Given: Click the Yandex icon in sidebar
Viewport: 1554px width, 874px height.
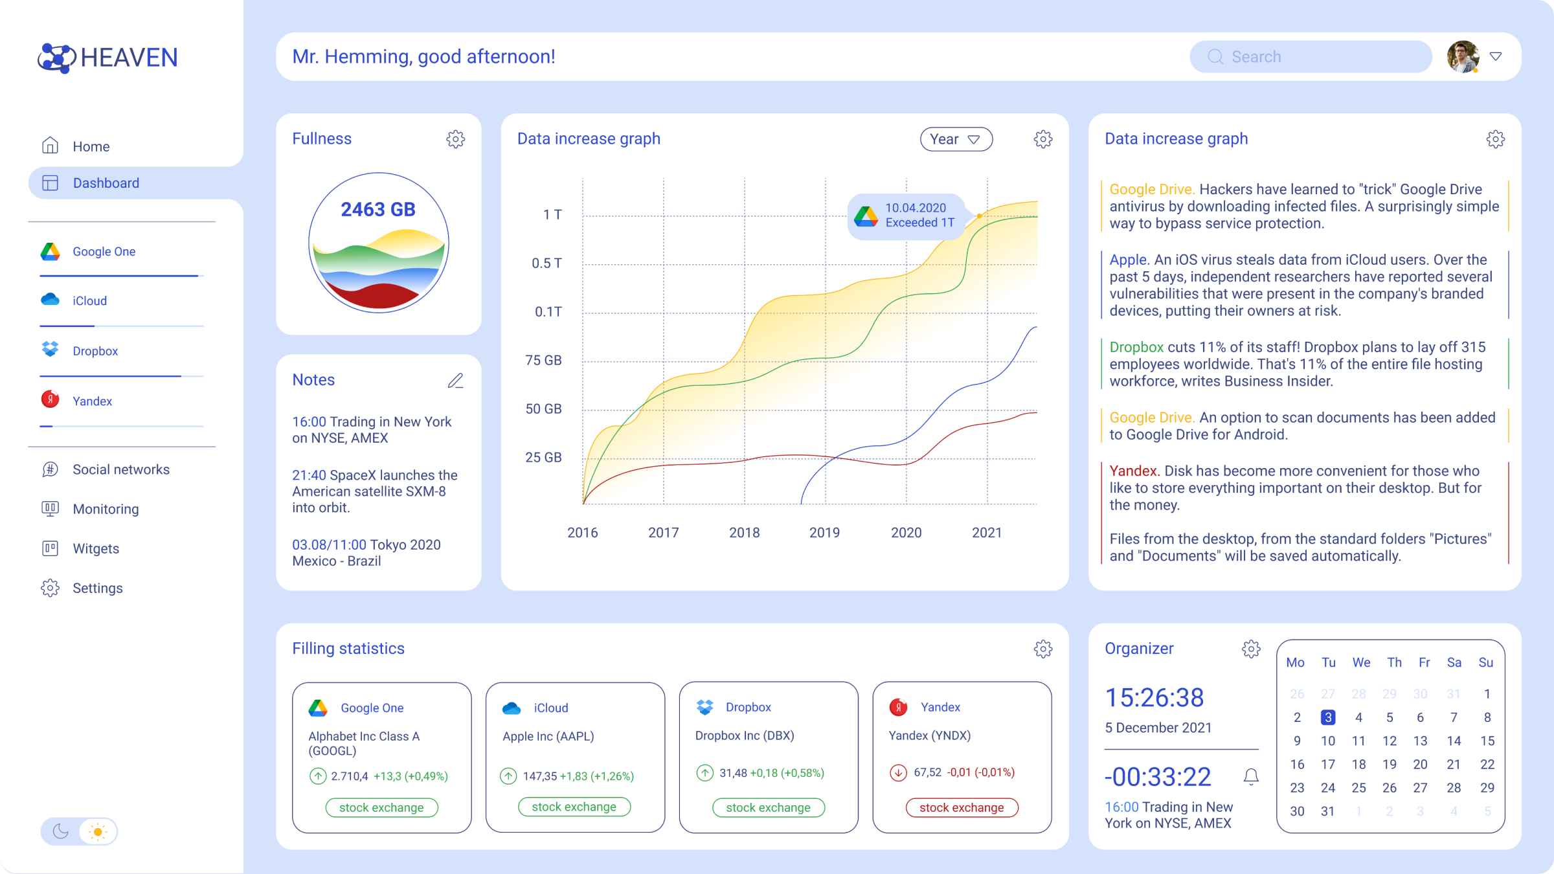Looking at the screenshot, I should point(50,399).
